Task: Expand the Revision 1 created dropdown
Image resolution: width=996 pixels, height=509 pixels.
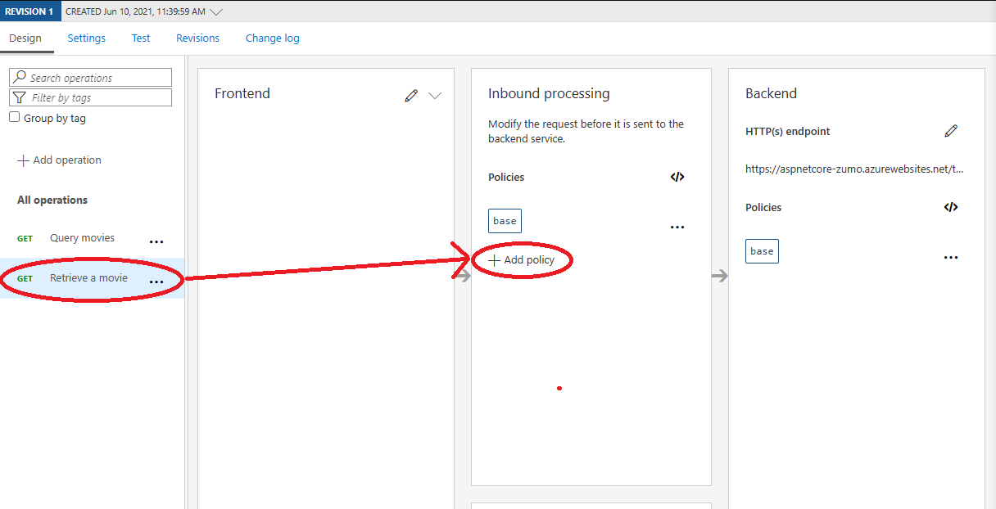Action: coord(216,11)
